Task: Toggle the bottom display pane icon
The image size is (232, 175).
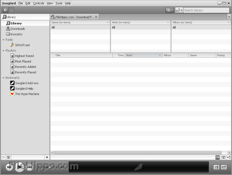Action: 223,157
